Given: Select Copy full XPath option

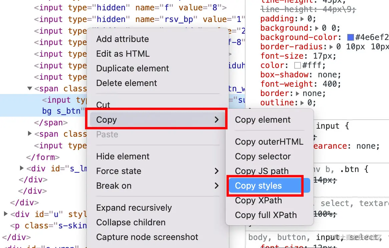Looking at the screenshot, I should click(266, 215).
